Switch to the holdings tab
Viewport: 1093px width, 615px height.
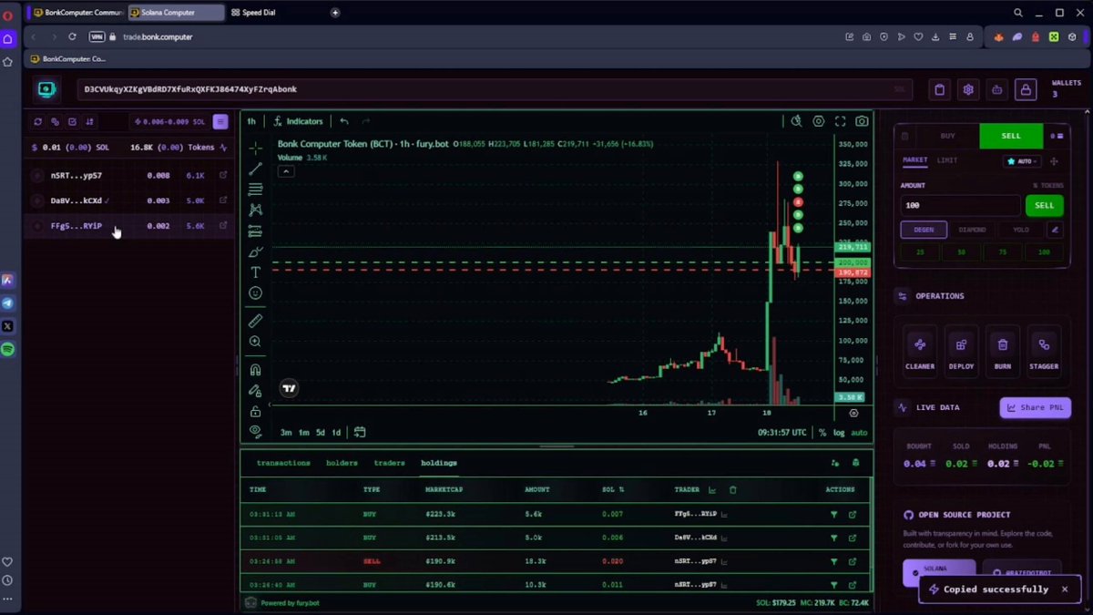click(x=439, y=463)
